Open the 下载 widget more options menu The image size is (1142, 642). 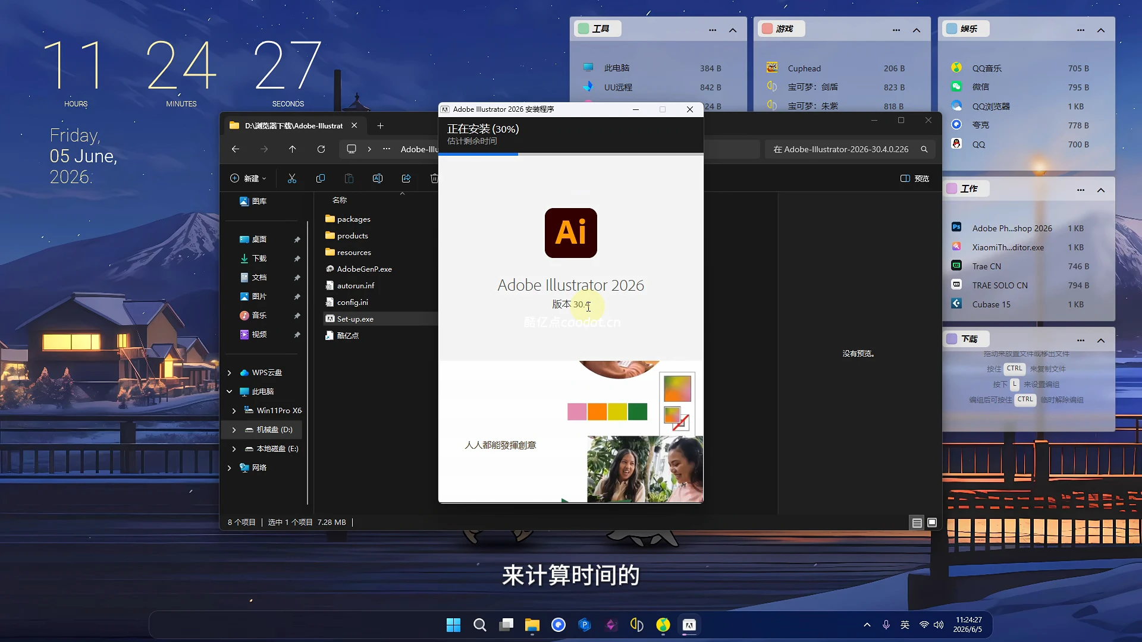[1081, 340]
